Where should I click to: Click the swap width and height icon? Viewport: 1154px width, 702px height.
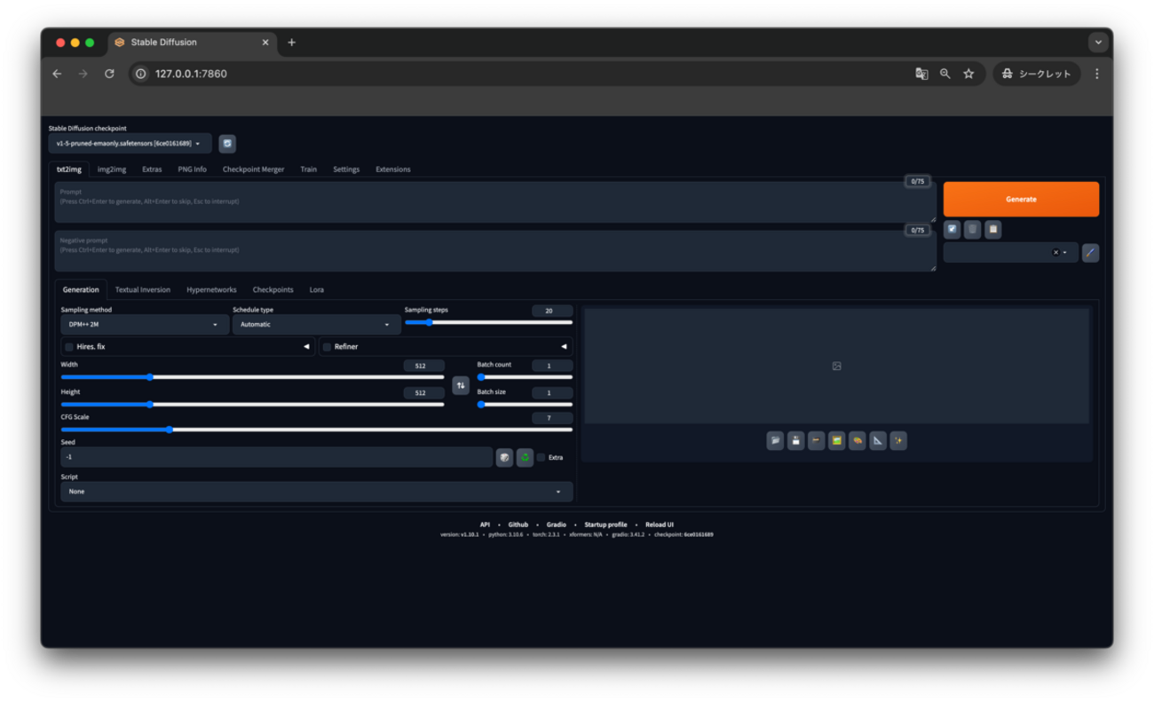pyautogui.click(x=461, y=384)
